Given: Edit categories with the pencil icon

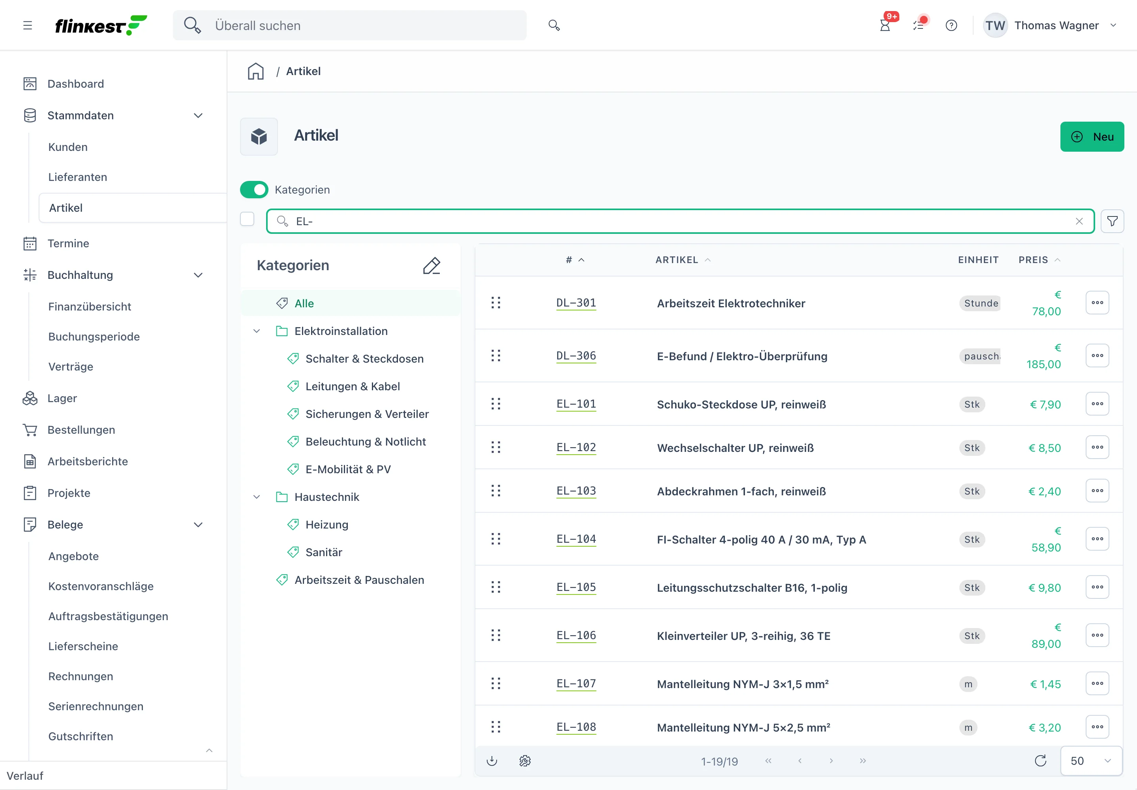Looking at the screenshot, I should click(x=432, y=265).
